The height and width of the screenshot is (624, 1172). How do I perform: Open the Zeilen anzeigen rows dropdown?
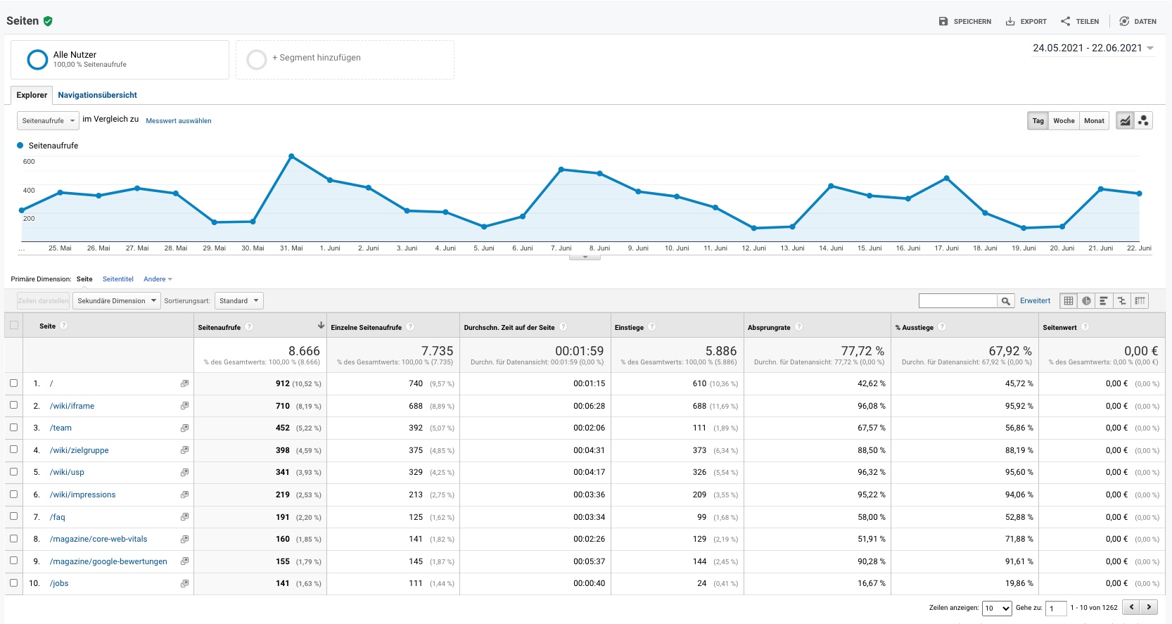tap(997, 608)
